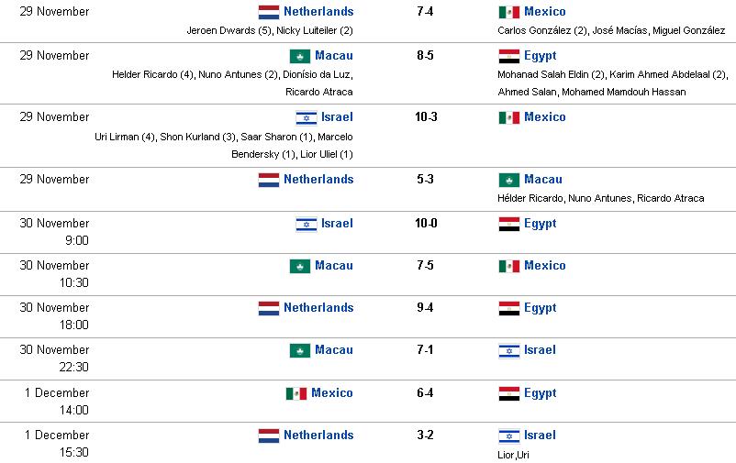The width and height of the screenshot is (736, 463).
Task: Click the Mexico flag in the 10-3 match
Action: pos(508,117)
